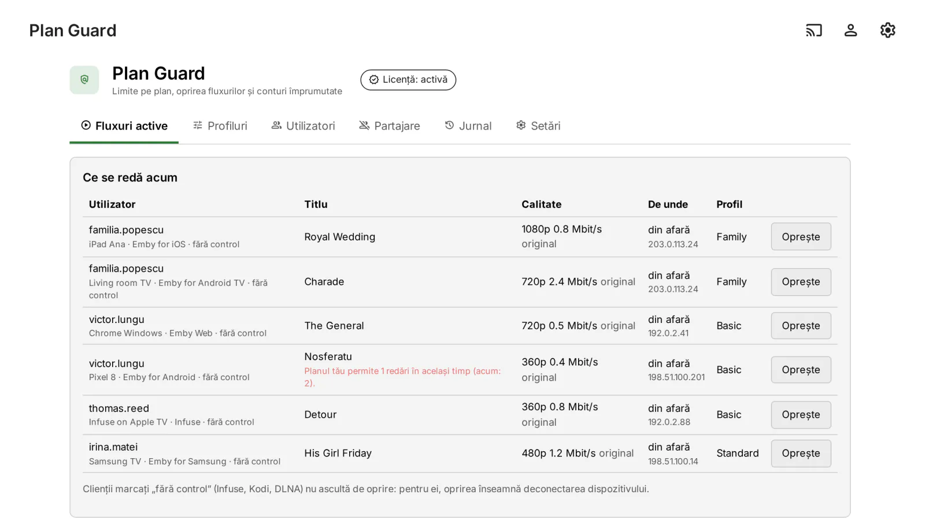Stop the His Girl Friday stream
Screen dimensions: 925x520
pyautogui.click(x=801, y=454)
